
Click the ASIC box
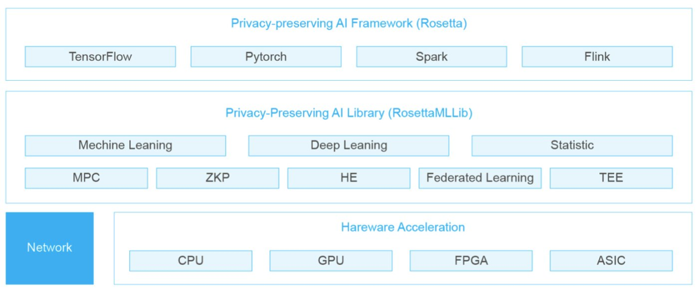[x=611, y=261]
